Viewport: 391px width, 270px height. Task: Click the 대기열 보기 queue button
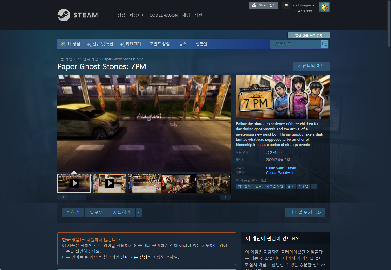click(305, 212)
